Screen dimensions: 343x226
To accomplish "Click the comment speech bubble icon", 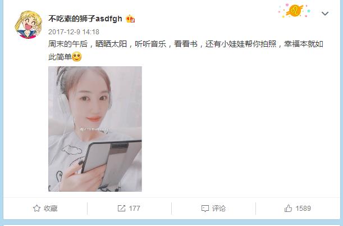I will tap(205, 209).
